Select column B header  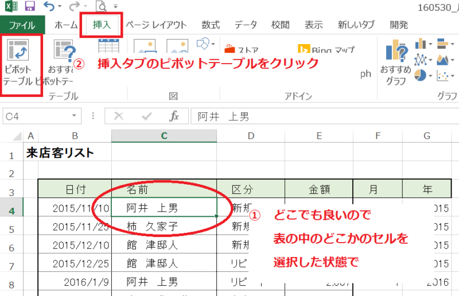(x=75, y=136)
